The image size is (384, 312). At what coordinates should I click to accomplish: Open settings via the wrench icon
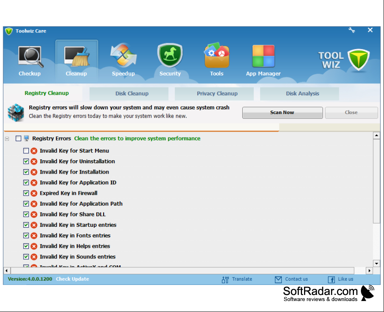(x=352, y=30)
